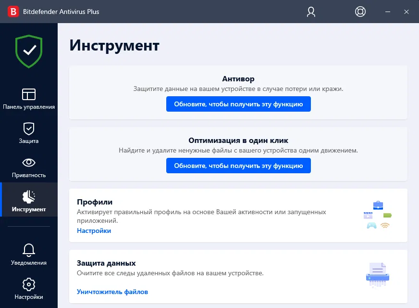
Task: Open the Приватность eye icon
Action: tap(29, 163)
